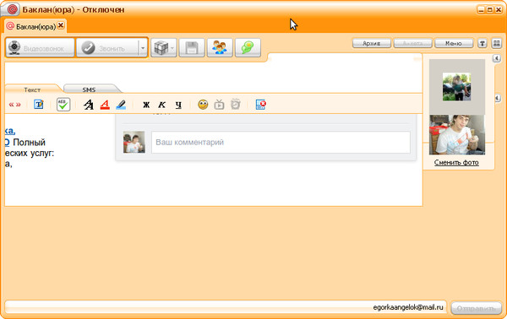Click the smiley emoticon icon
The image size is (507, 319).
203,105
